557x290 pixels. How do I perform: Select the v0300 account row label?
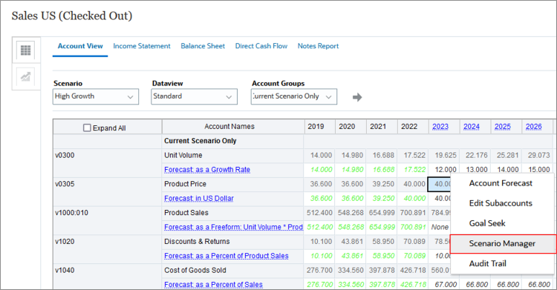[65, 156]
